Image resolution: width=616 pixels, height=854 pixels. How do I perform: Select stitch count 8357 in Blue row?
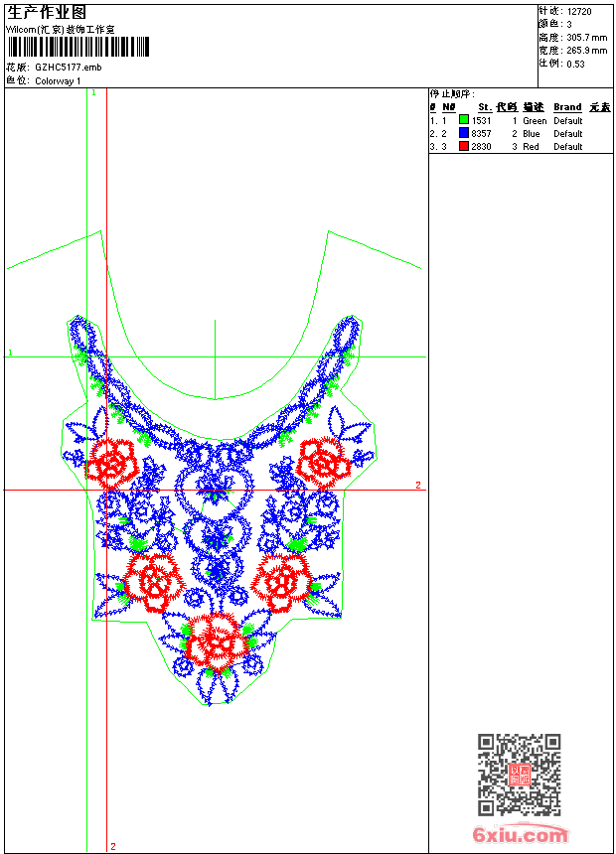click(481, 133)
